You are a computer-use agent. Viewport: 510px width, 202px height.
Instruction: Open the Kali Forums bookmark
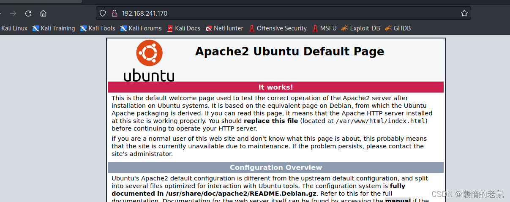tap(141, 28)
